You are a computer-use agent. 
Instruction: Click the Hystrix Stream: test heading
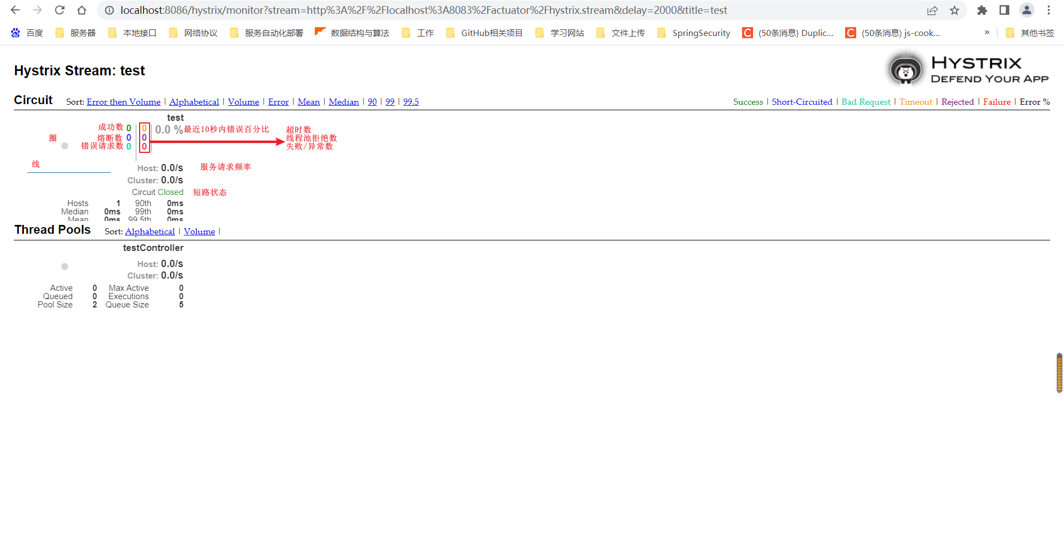click(x=79, y=71)
